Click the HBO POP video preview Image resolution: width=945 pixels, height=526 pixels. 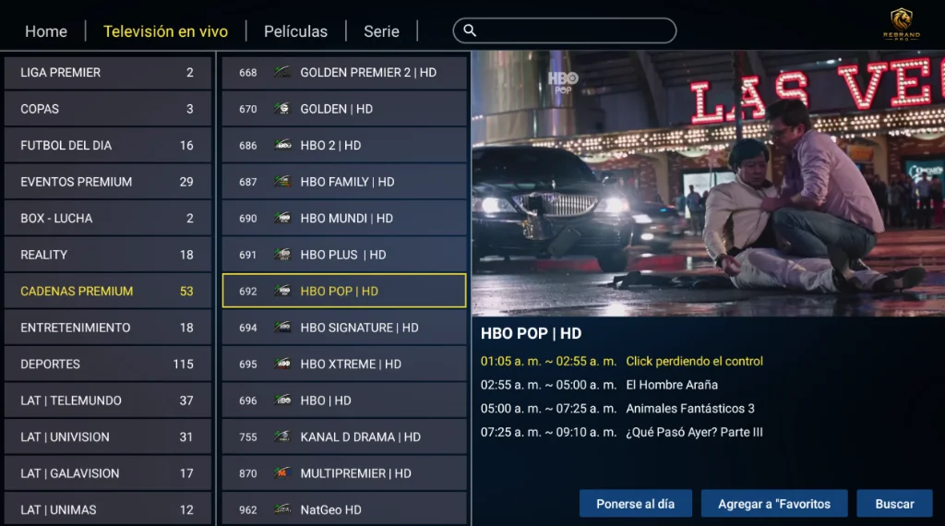coord(708,184)
